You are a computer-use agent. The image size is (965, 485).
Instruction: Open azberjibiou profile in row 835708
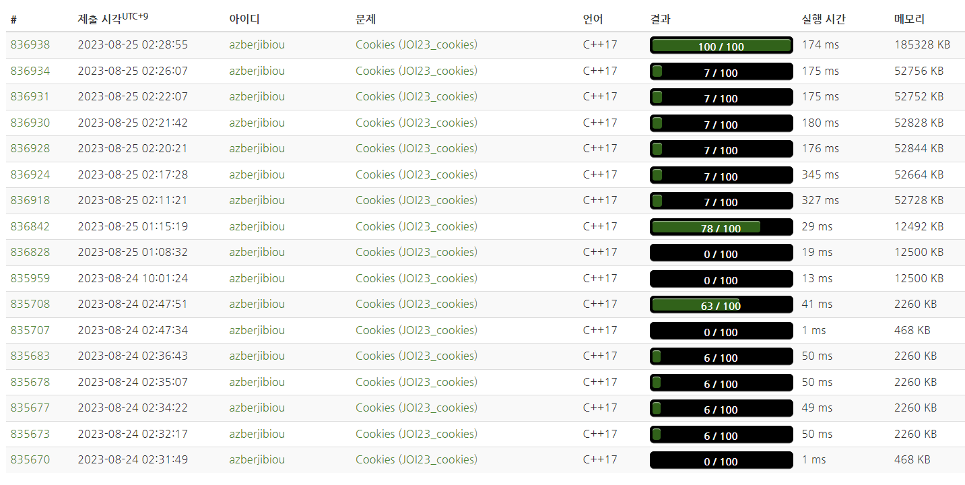point(257,304)
